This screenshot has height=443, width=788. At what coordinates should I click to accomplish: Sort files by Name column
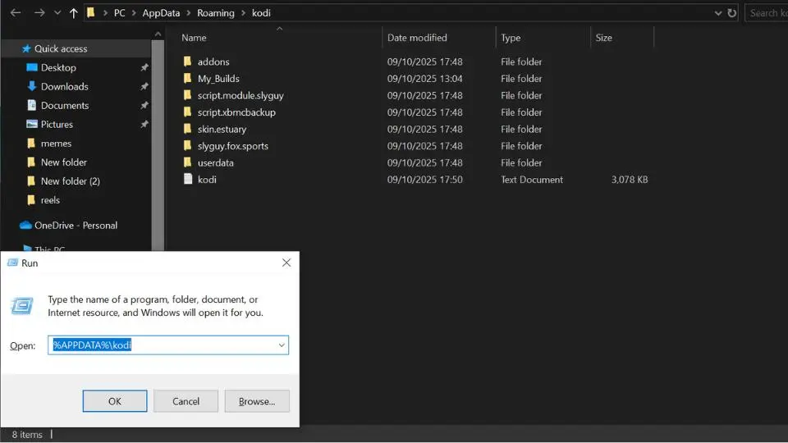[194, 38]
